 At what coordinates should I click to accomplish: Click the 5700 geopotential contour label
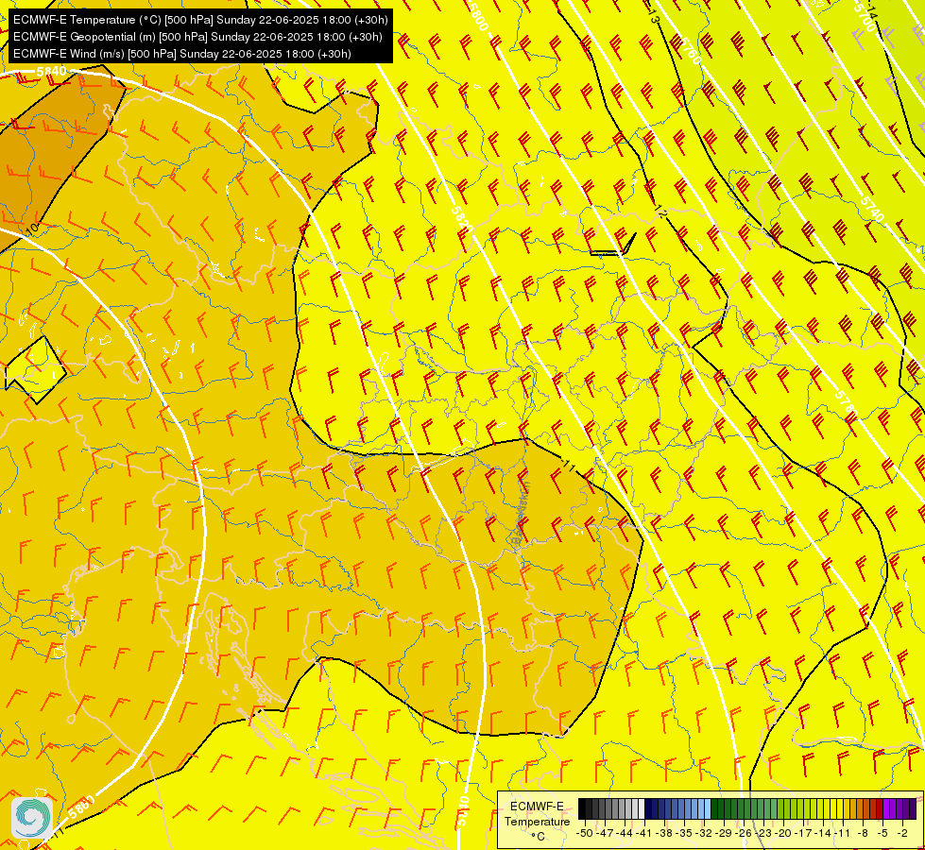coord(864,20)
